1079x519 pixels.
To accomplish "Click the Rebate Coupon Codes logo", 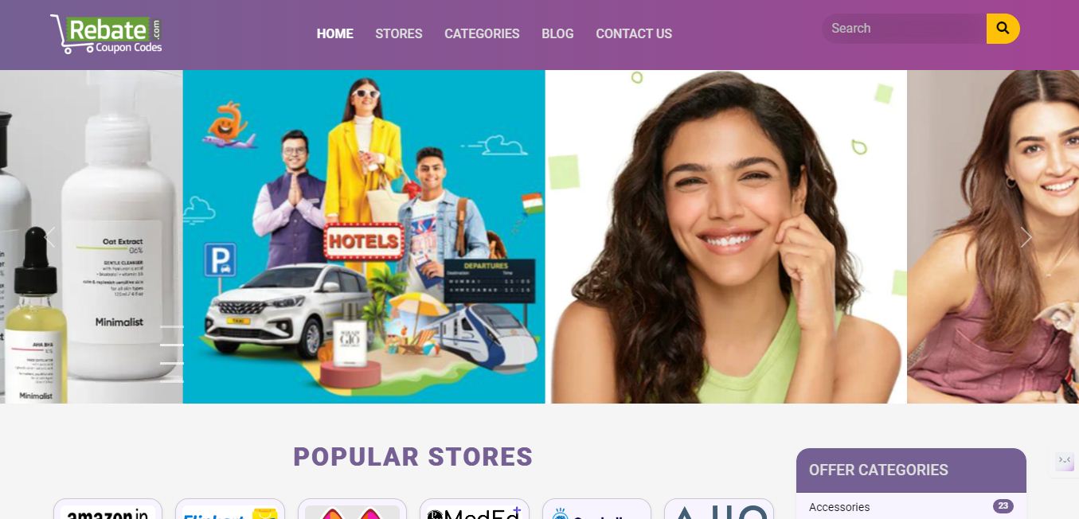I will point(106,33).
